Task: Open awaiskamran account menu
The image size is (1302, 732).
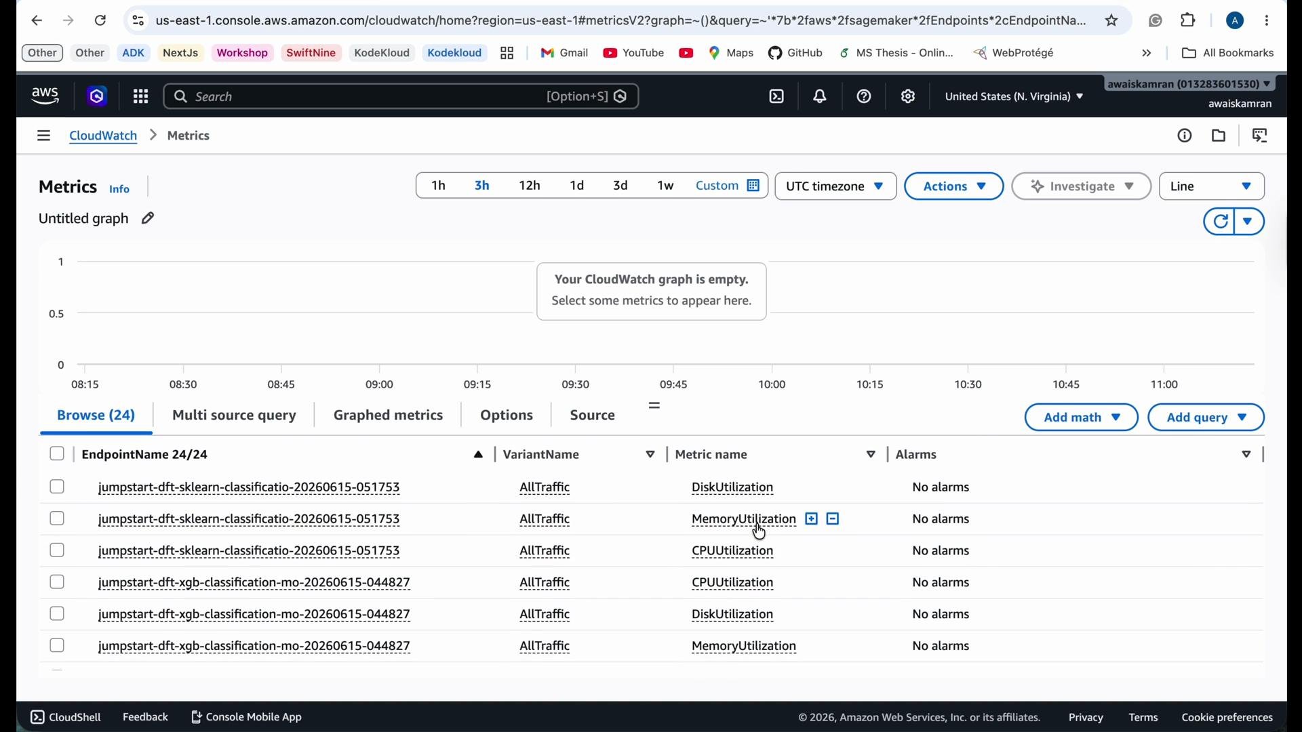Action: [x=1190, y=84]
